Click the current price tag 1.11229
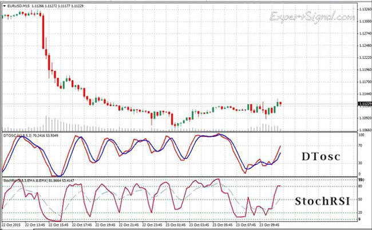 pyautogui.click(x=365, y=104)
